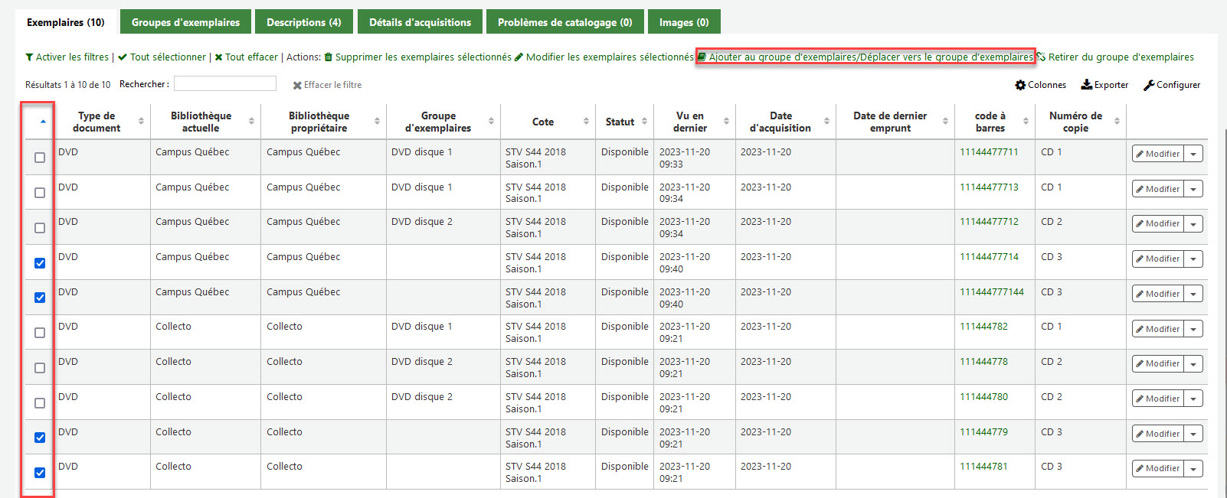Expand Modifier dropdown for barcode 111444779
The height and width of the screenshot is (498, 1227).
[1193, 434]
